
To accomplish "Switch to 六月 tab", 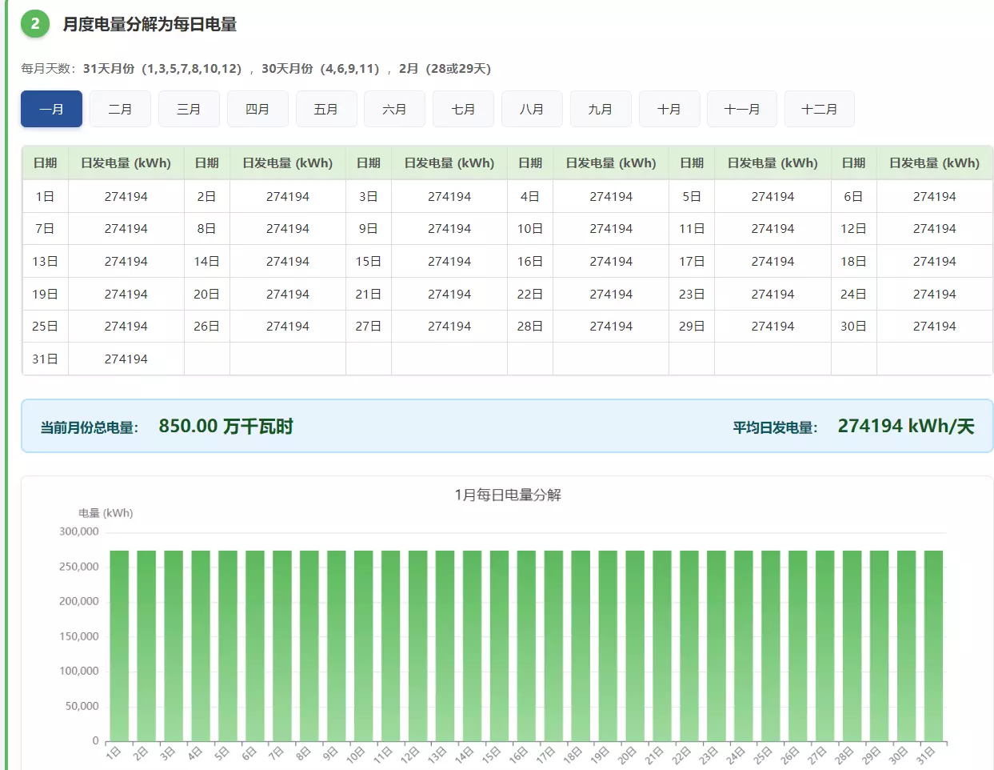I will [394, 109].
